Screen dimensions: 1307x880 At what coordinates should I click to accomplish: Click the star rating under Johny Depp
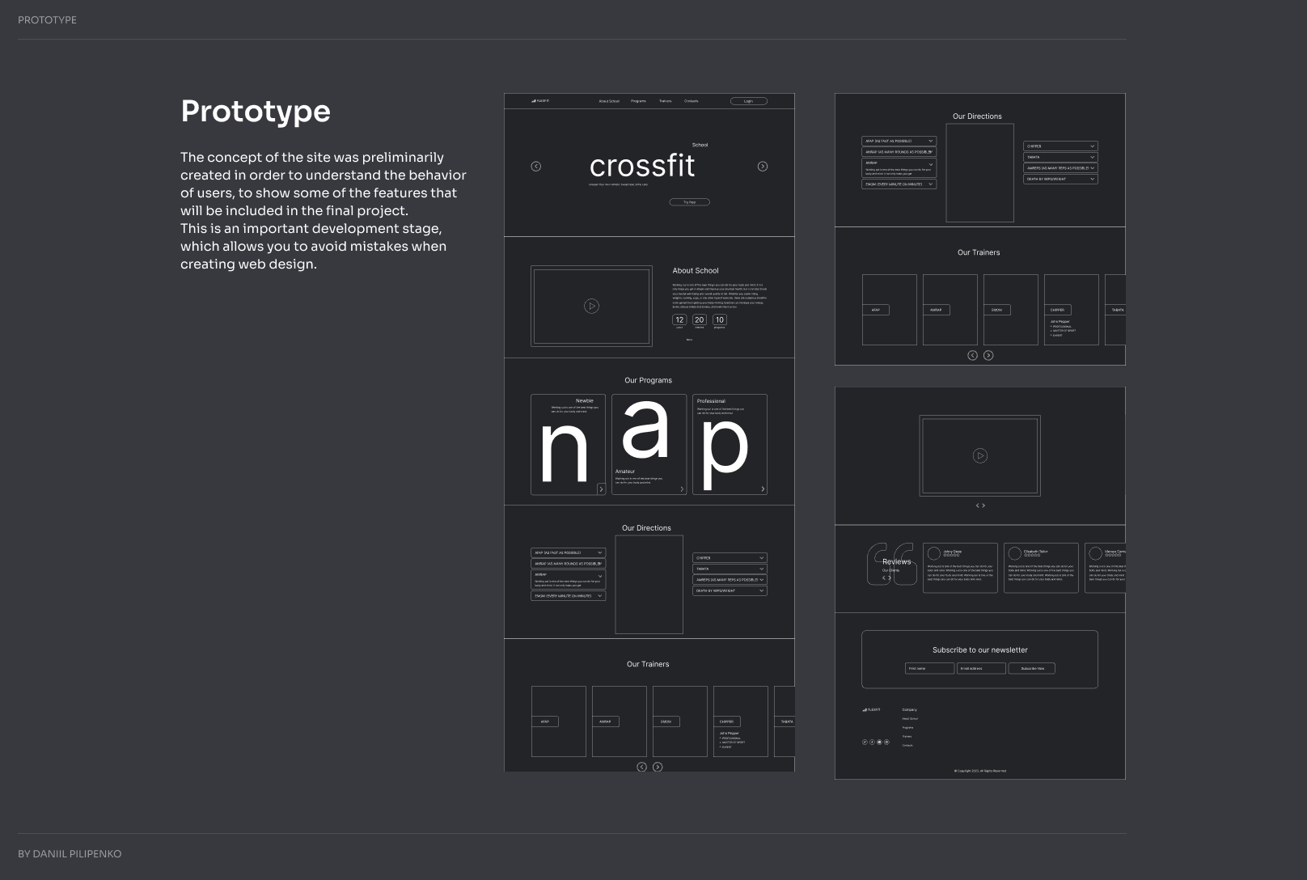[x=951, y=556]
